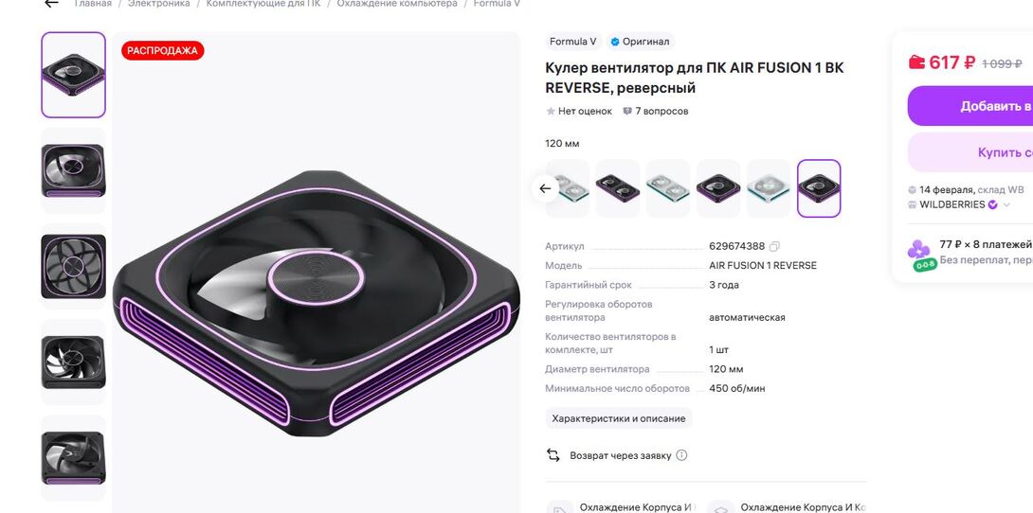The image size is (1033, 513).
Task: Click the info icon next to Возврат через заявку
Action: click(x=681, y=455)
